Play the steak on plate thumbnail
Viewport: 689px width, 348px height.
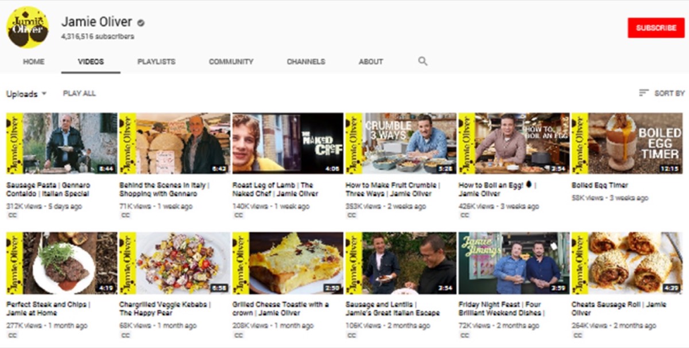(x=61, y=263)
